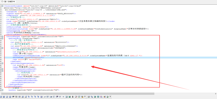This screenshot has width=217, height=99.
Task: Collapse the patientRole element fold
Action: [x=2, y=38]
